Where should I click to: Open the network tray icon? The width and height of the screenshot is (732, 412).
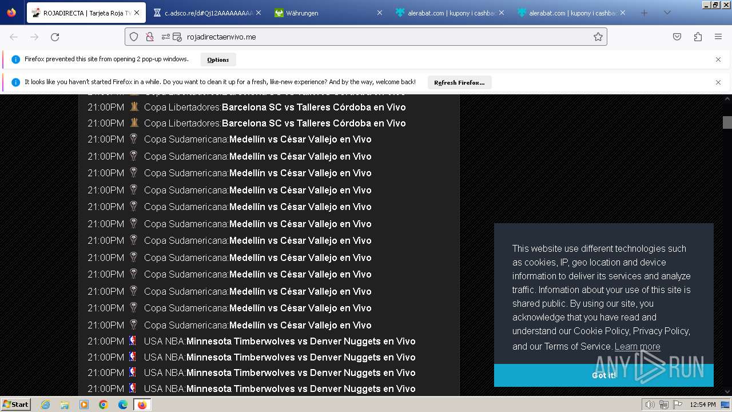[x=664, y=405]
